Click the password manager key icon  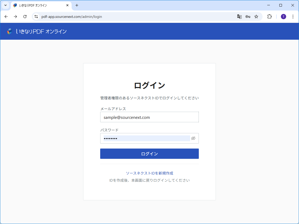[x=248, y=17]
